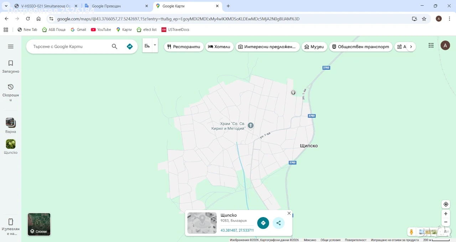Open the Google account avatar in Maps
Image resolution: width=456 pixels, height=242 pixels.
pos(445,45)
